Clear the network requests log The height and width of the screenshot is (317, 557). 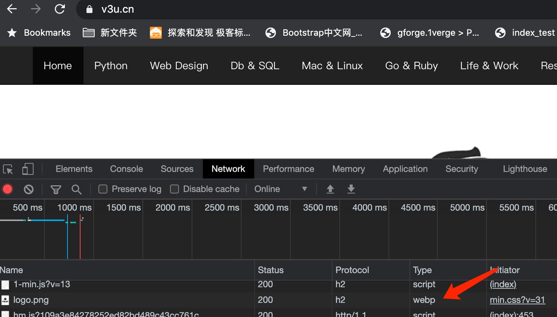(29, 189)
